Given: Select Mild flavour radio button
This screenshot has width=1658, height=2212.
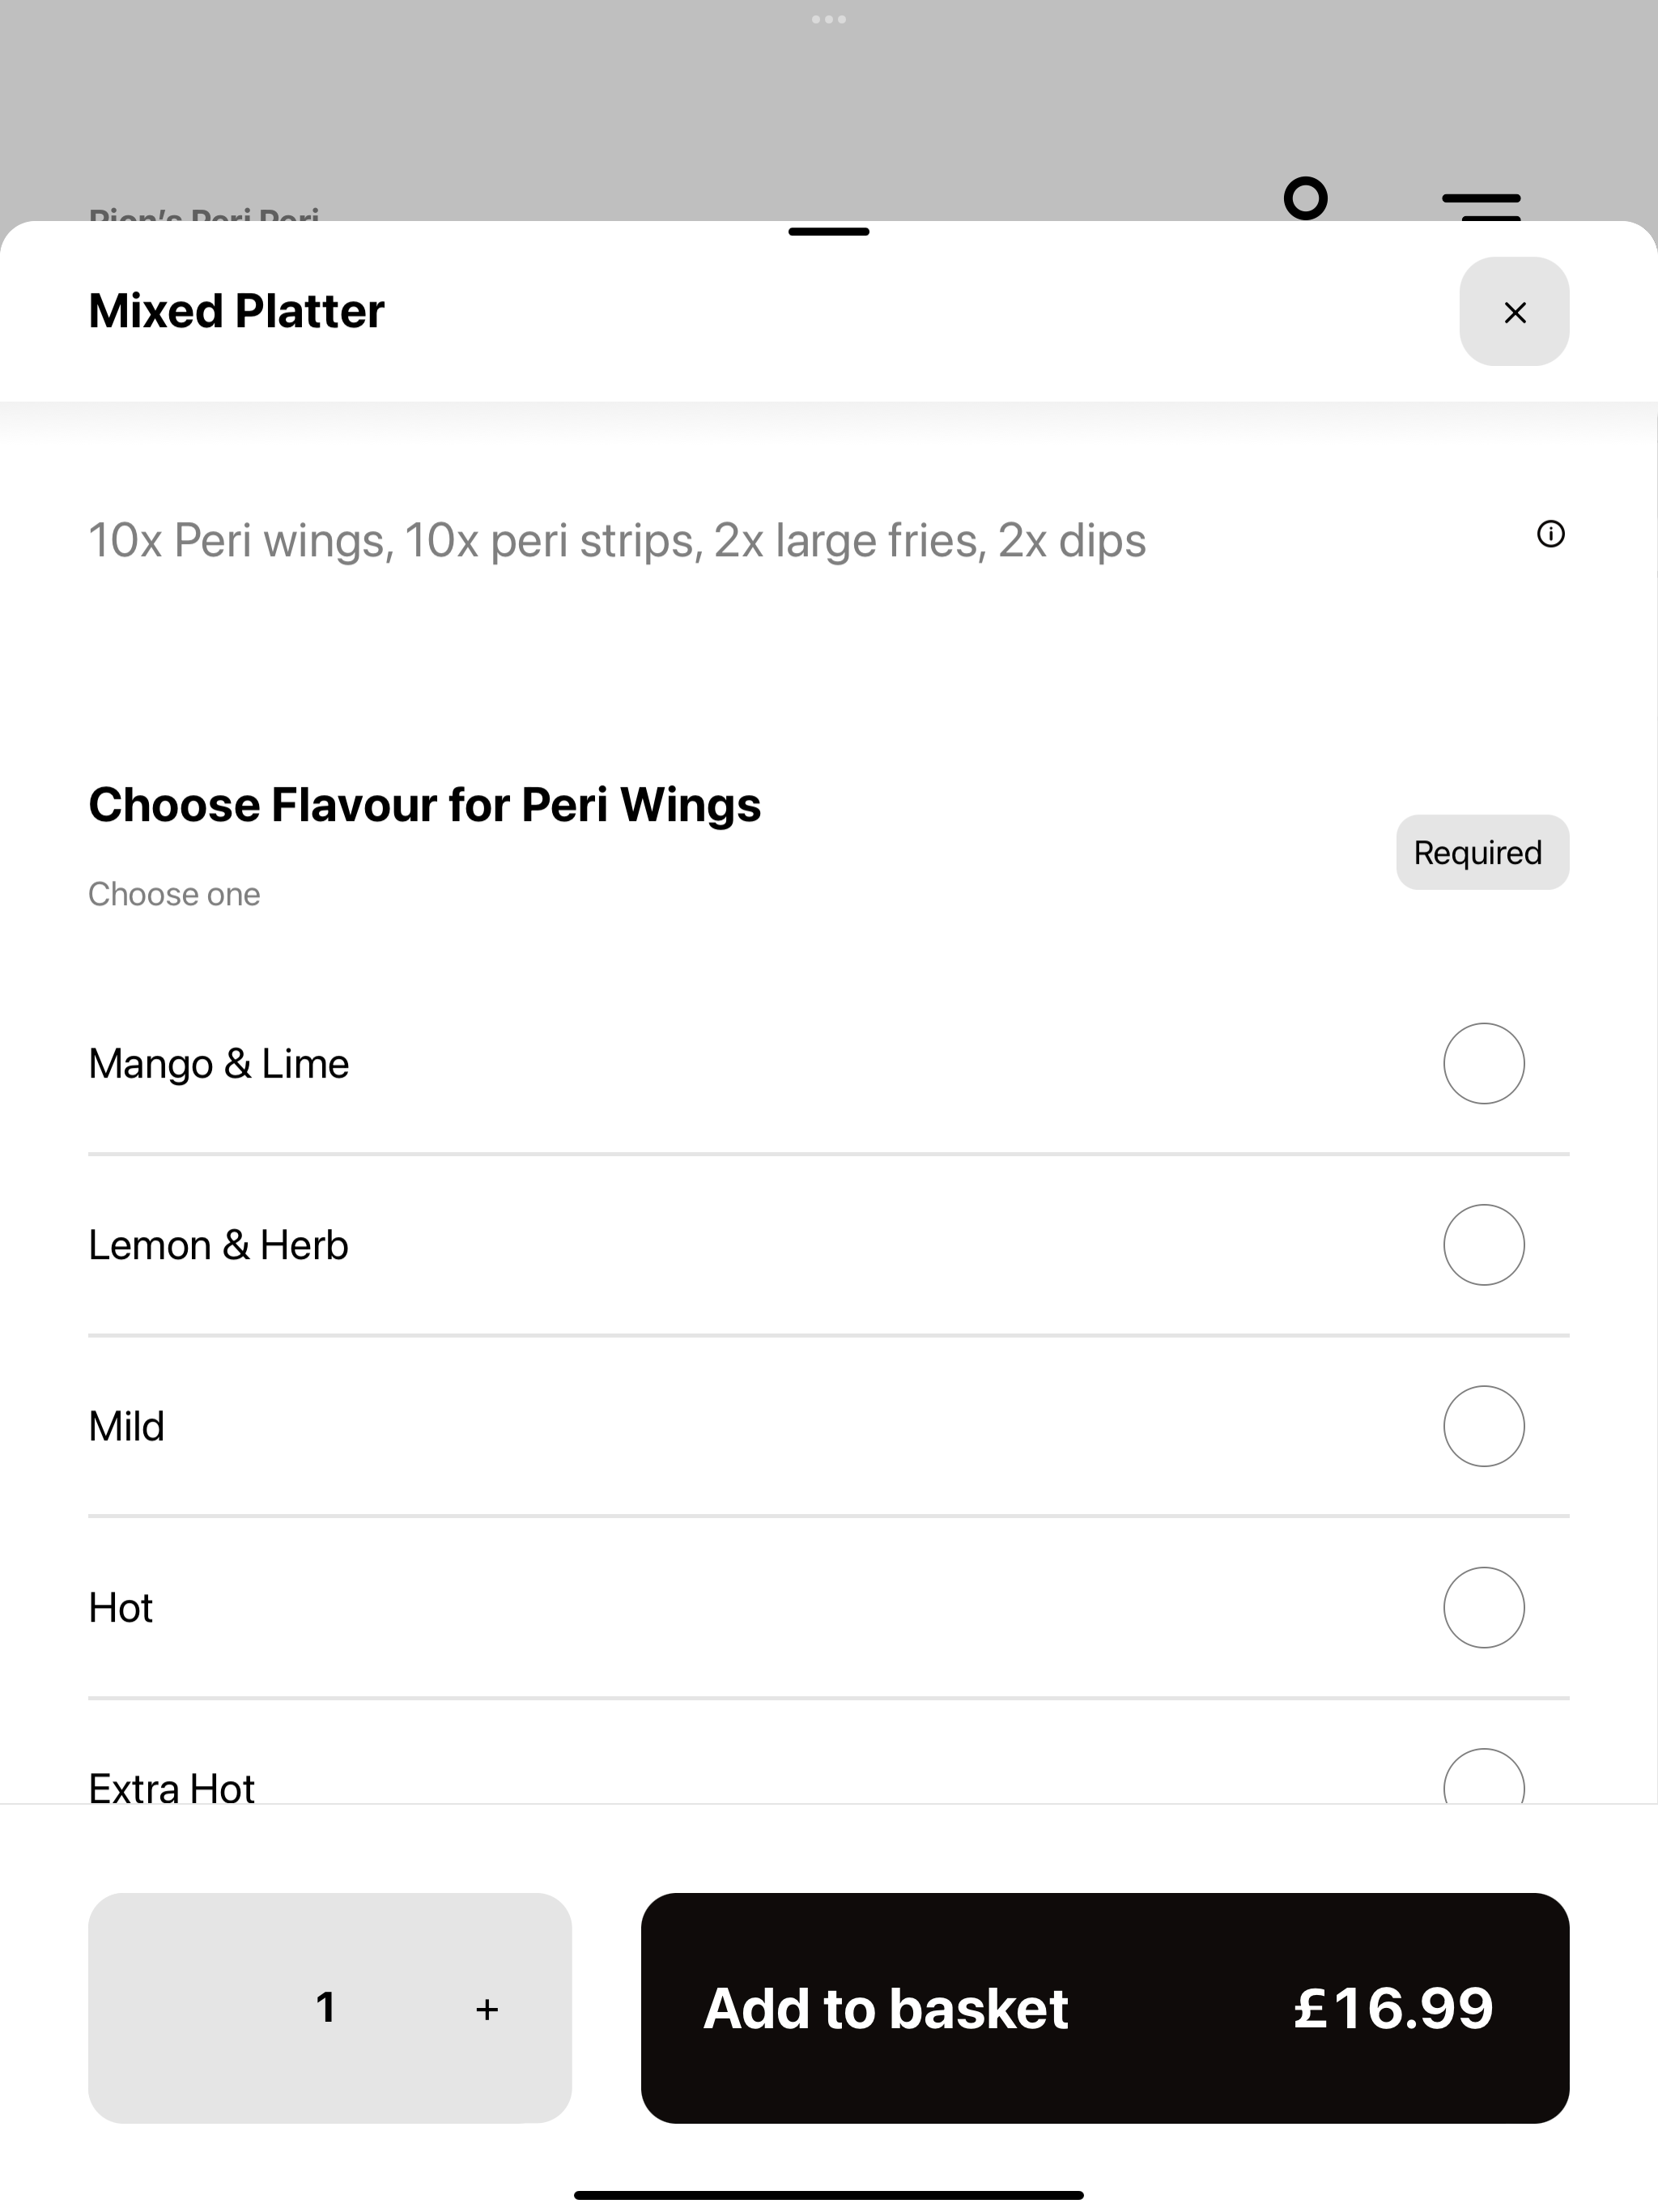Looking at the screenshot, I should pos(1484,1426).
